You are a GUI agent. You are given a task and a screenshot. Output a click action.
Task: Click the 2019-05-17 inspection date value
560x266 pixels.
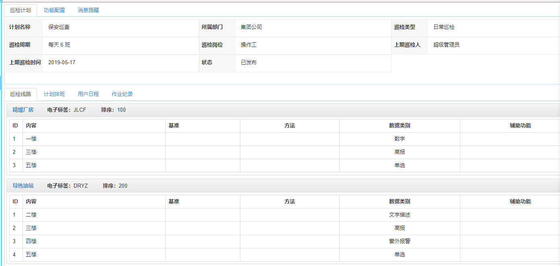click(x=62, y=62)
